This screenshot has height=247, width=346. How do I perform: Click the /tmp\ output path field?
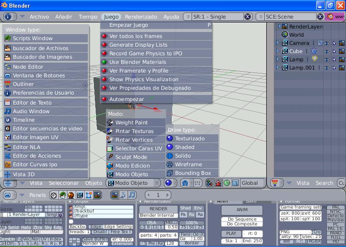tap(103, 207)
